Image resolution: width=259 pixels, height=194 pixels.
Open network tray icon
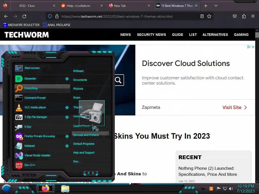point(225,188)
